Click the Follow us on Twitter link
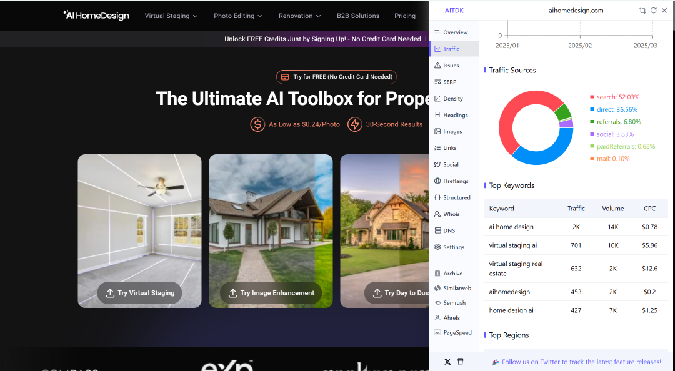Screen dimensions: 675x371 coord(581,362)
